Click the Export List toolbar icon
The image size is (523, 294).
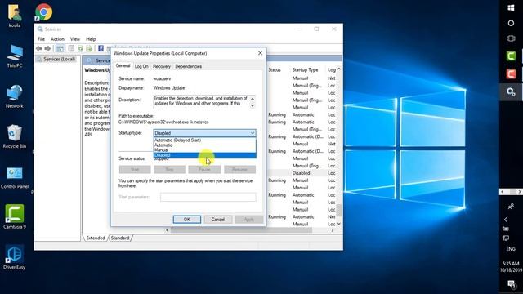click(x=89, y=49)
